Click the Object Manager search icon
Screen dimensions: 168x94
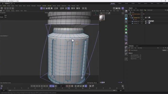click(165, 10)
